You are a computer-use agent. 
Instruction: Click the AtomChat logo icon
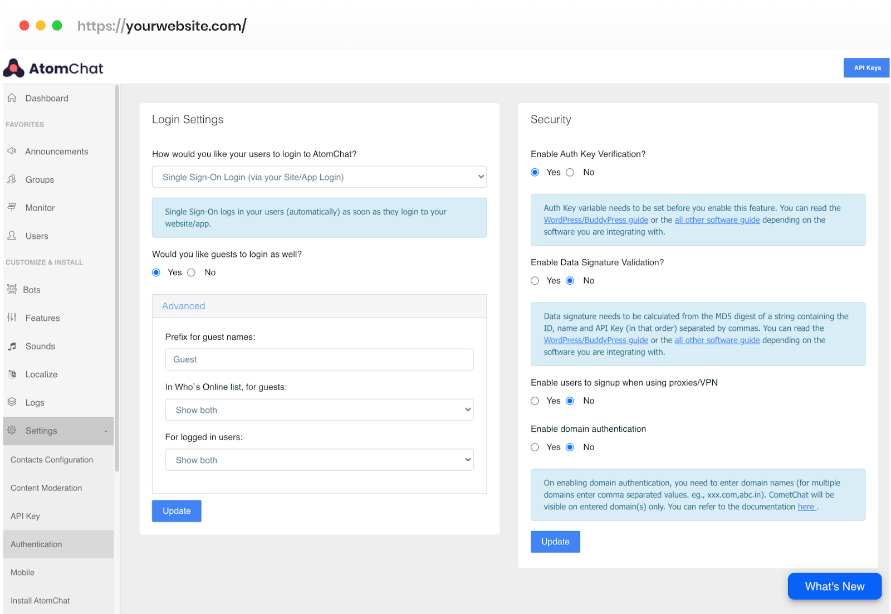13,68
